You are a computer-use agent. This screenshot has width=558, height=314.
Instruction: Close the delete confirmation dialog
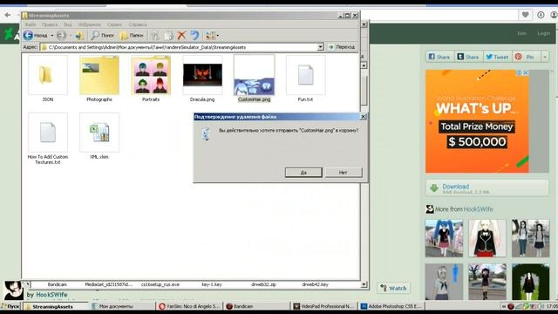pos(363,116)
